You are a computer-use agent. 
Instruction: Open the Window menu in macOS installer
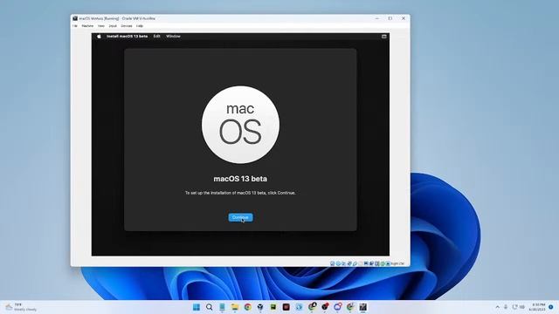point(173,37)
